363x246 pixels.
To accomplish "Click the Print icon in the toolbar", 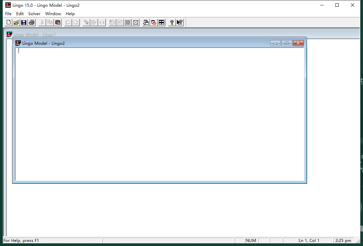I will pos(32,23).
